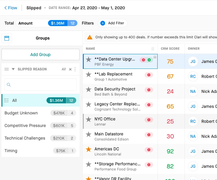This screenshot has height=180, width=217.
Task: Click the All label in Slipped Reason header
Action: [64, 69]
